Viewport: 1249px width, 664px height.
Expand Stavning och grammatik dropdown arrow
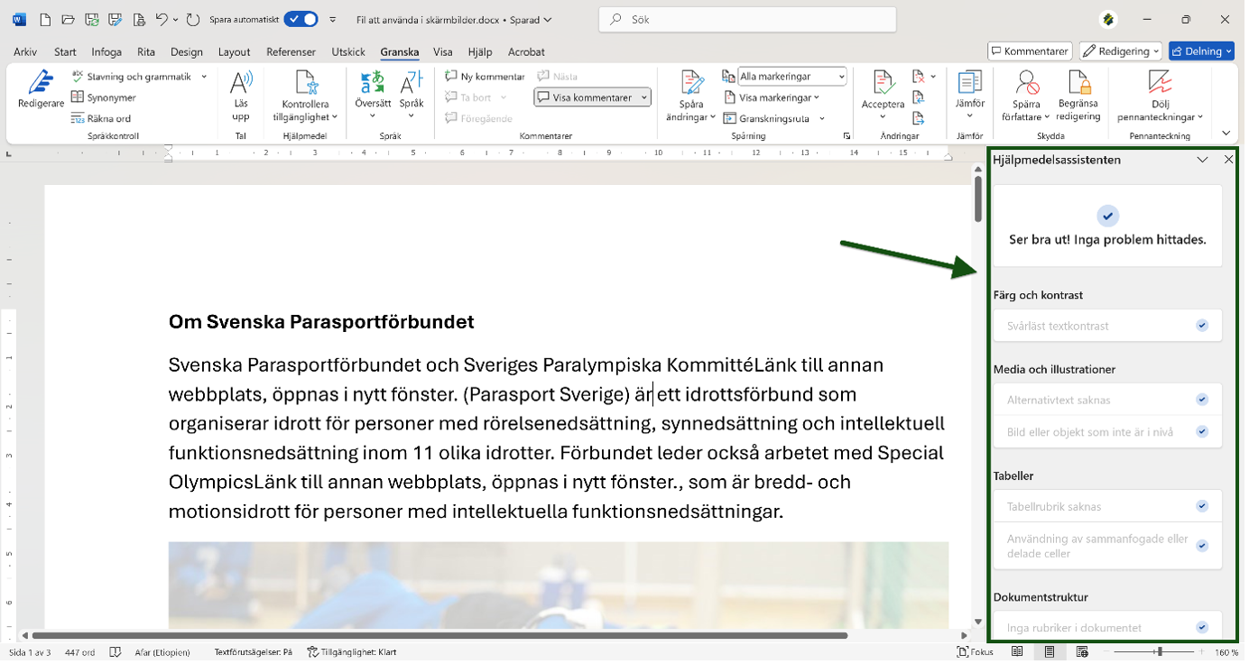[204, 77]
